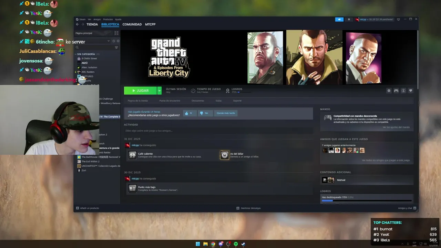Open the MTCPP profile tab
Screen dimensions: 441x248
(x=150, y=24)
